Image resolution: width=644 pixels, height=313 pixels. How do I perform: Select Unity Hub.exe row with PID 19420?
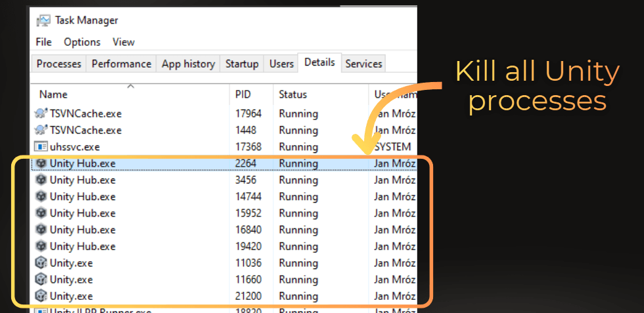(x=224, y=246)
